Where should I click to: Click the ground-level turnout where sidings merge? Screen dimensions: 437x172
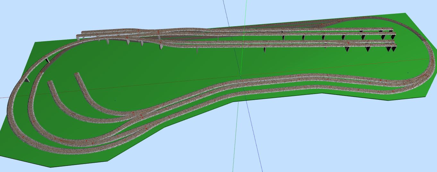(x=139, y=115)
